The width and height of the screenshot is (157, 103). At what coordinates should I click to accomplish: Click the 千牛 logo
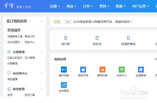click(x=9, y=6)
